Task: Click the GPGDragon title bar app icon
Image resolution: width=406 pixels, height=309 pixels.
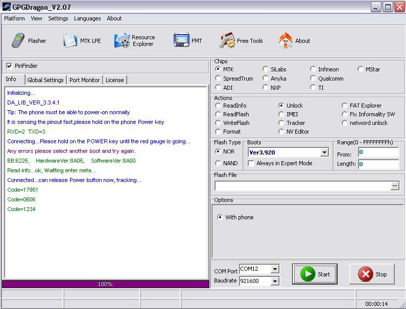Action: coord(7,7)
